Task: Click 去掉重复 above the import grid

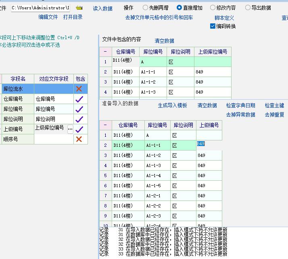Action: click(x=274, y=115)
